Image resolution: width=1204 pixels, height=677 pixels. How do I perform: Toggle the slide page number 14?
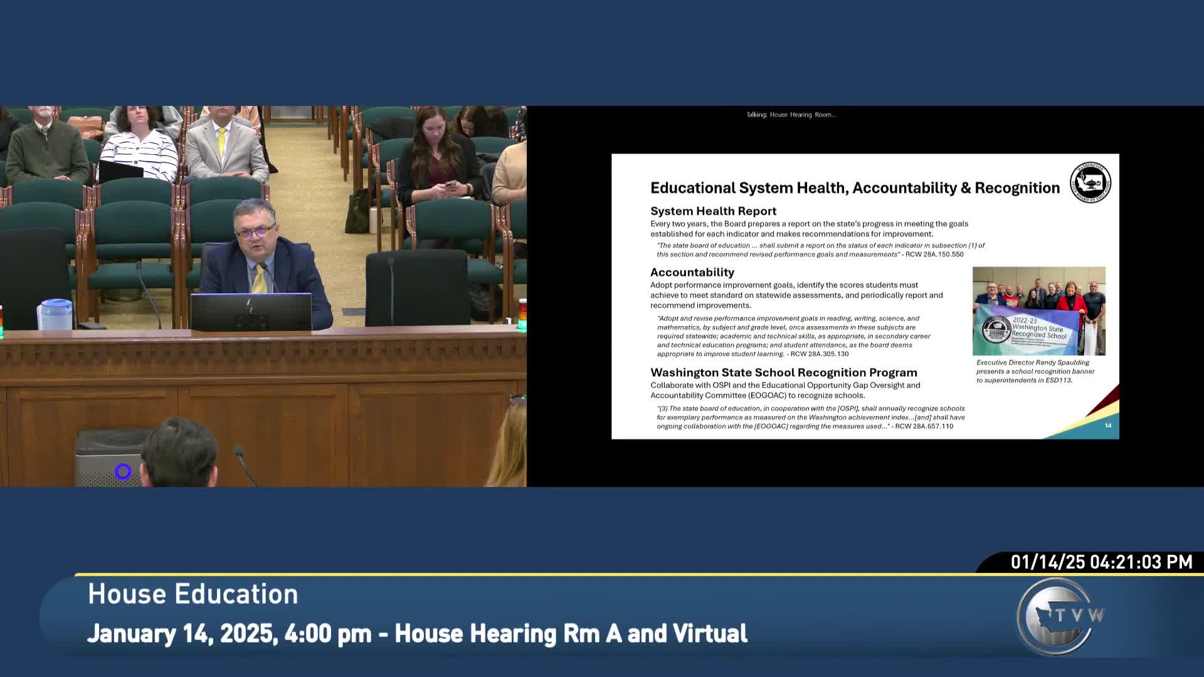click(x=1107, y=425)
